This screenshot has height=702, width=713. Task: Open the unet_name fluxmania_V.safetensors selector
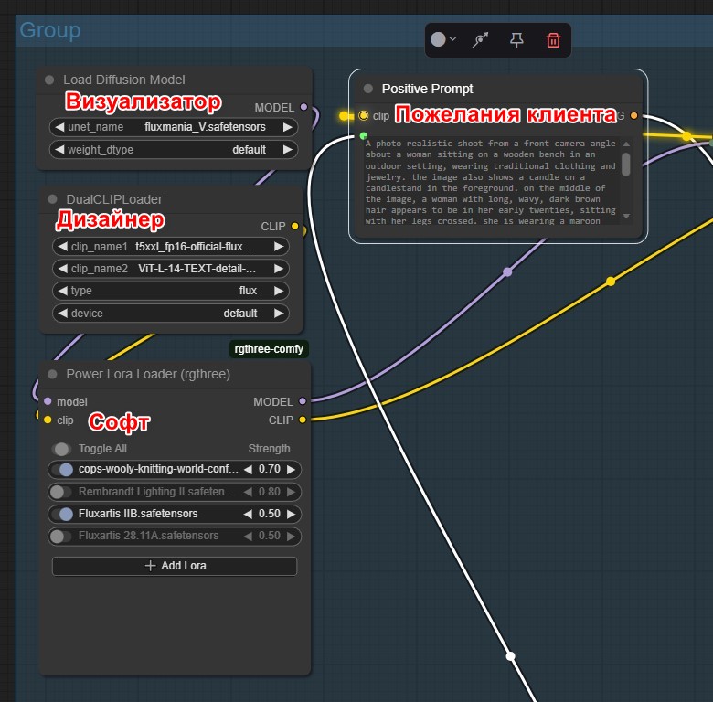(x=174, y=127)
